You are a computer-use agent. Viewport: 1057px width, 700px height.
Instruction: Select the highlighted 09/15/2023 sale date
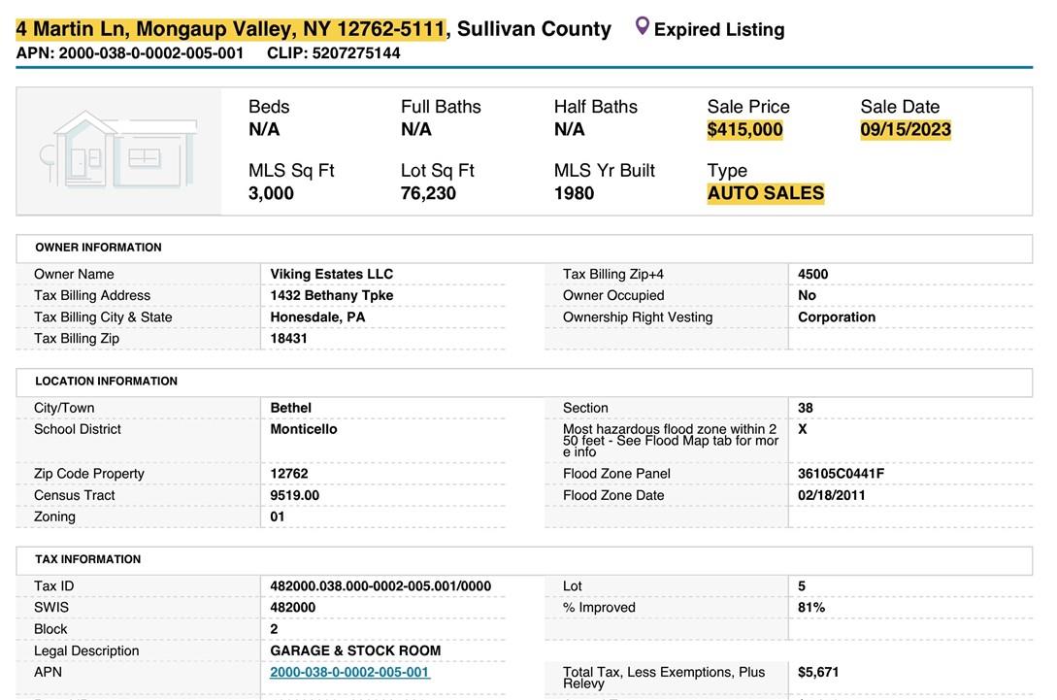click(x=905, y=130)
